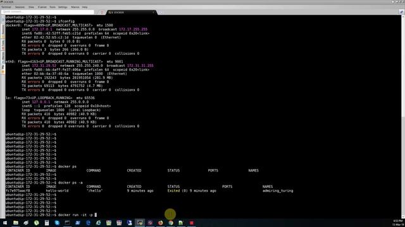Open the Sessions menu
405x227 pixels.
(x=20, y=7)
